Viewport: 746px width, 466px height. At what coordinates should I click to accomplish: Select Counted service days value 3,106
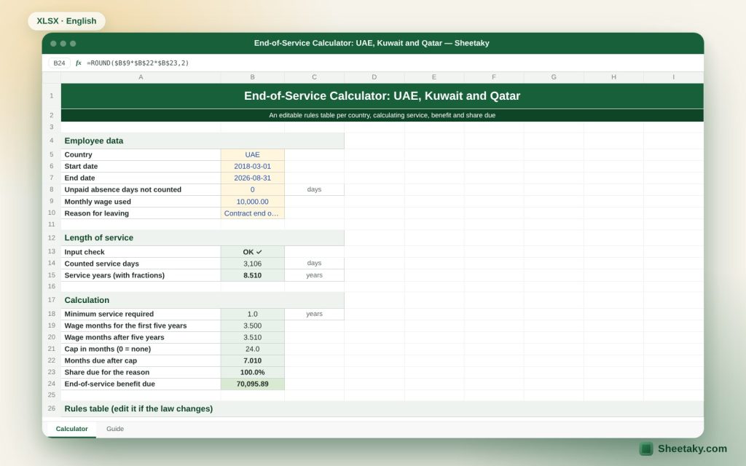click(253, 264)
